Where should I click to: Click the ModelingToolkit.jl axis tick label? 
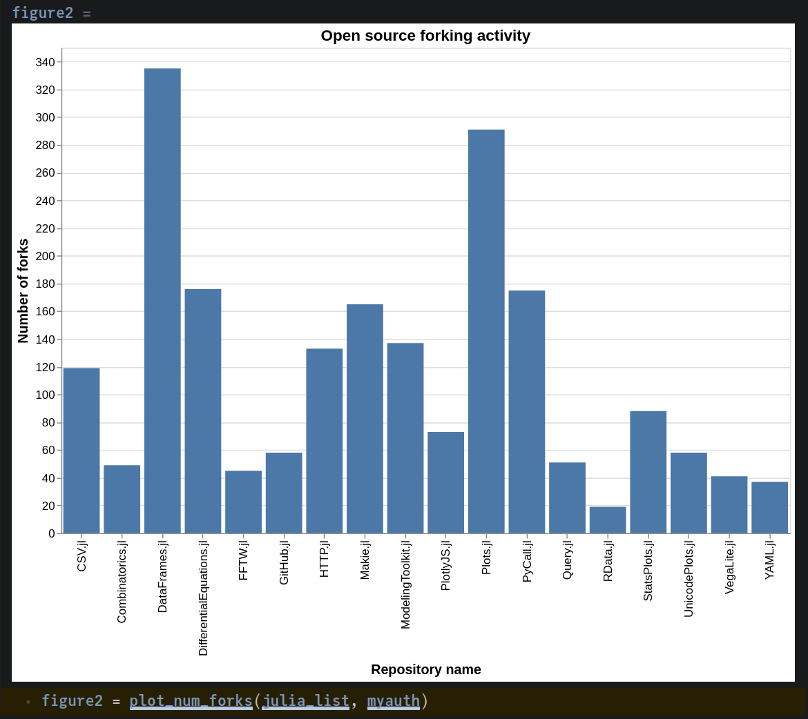[x=405, y=584]
